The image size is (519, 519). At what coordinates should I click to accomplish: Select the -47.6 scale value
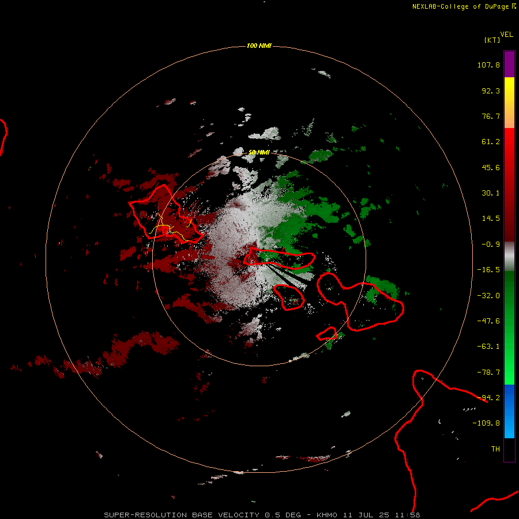tap(488, 321)
